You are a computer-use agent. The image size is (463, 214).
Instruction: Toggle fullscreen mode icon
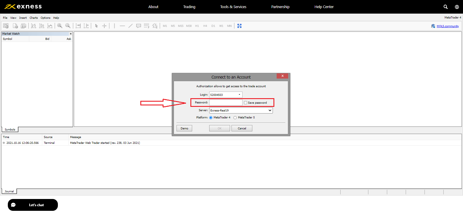point(239,26)
